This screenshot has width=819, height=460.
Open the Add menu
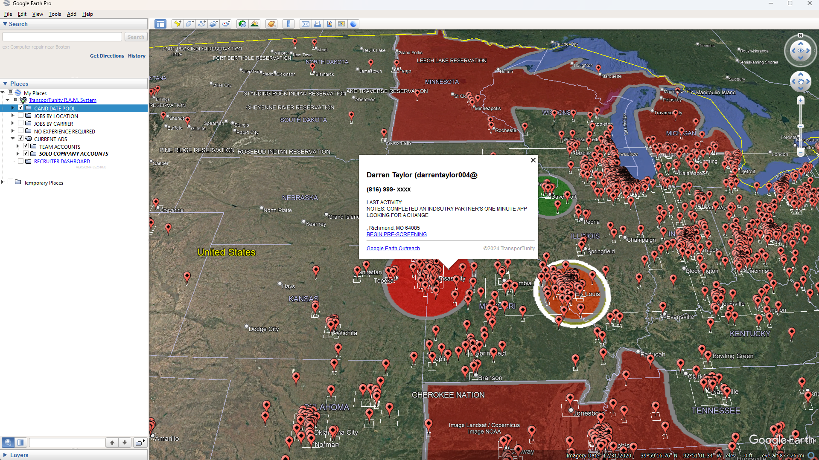click(72, 14)
